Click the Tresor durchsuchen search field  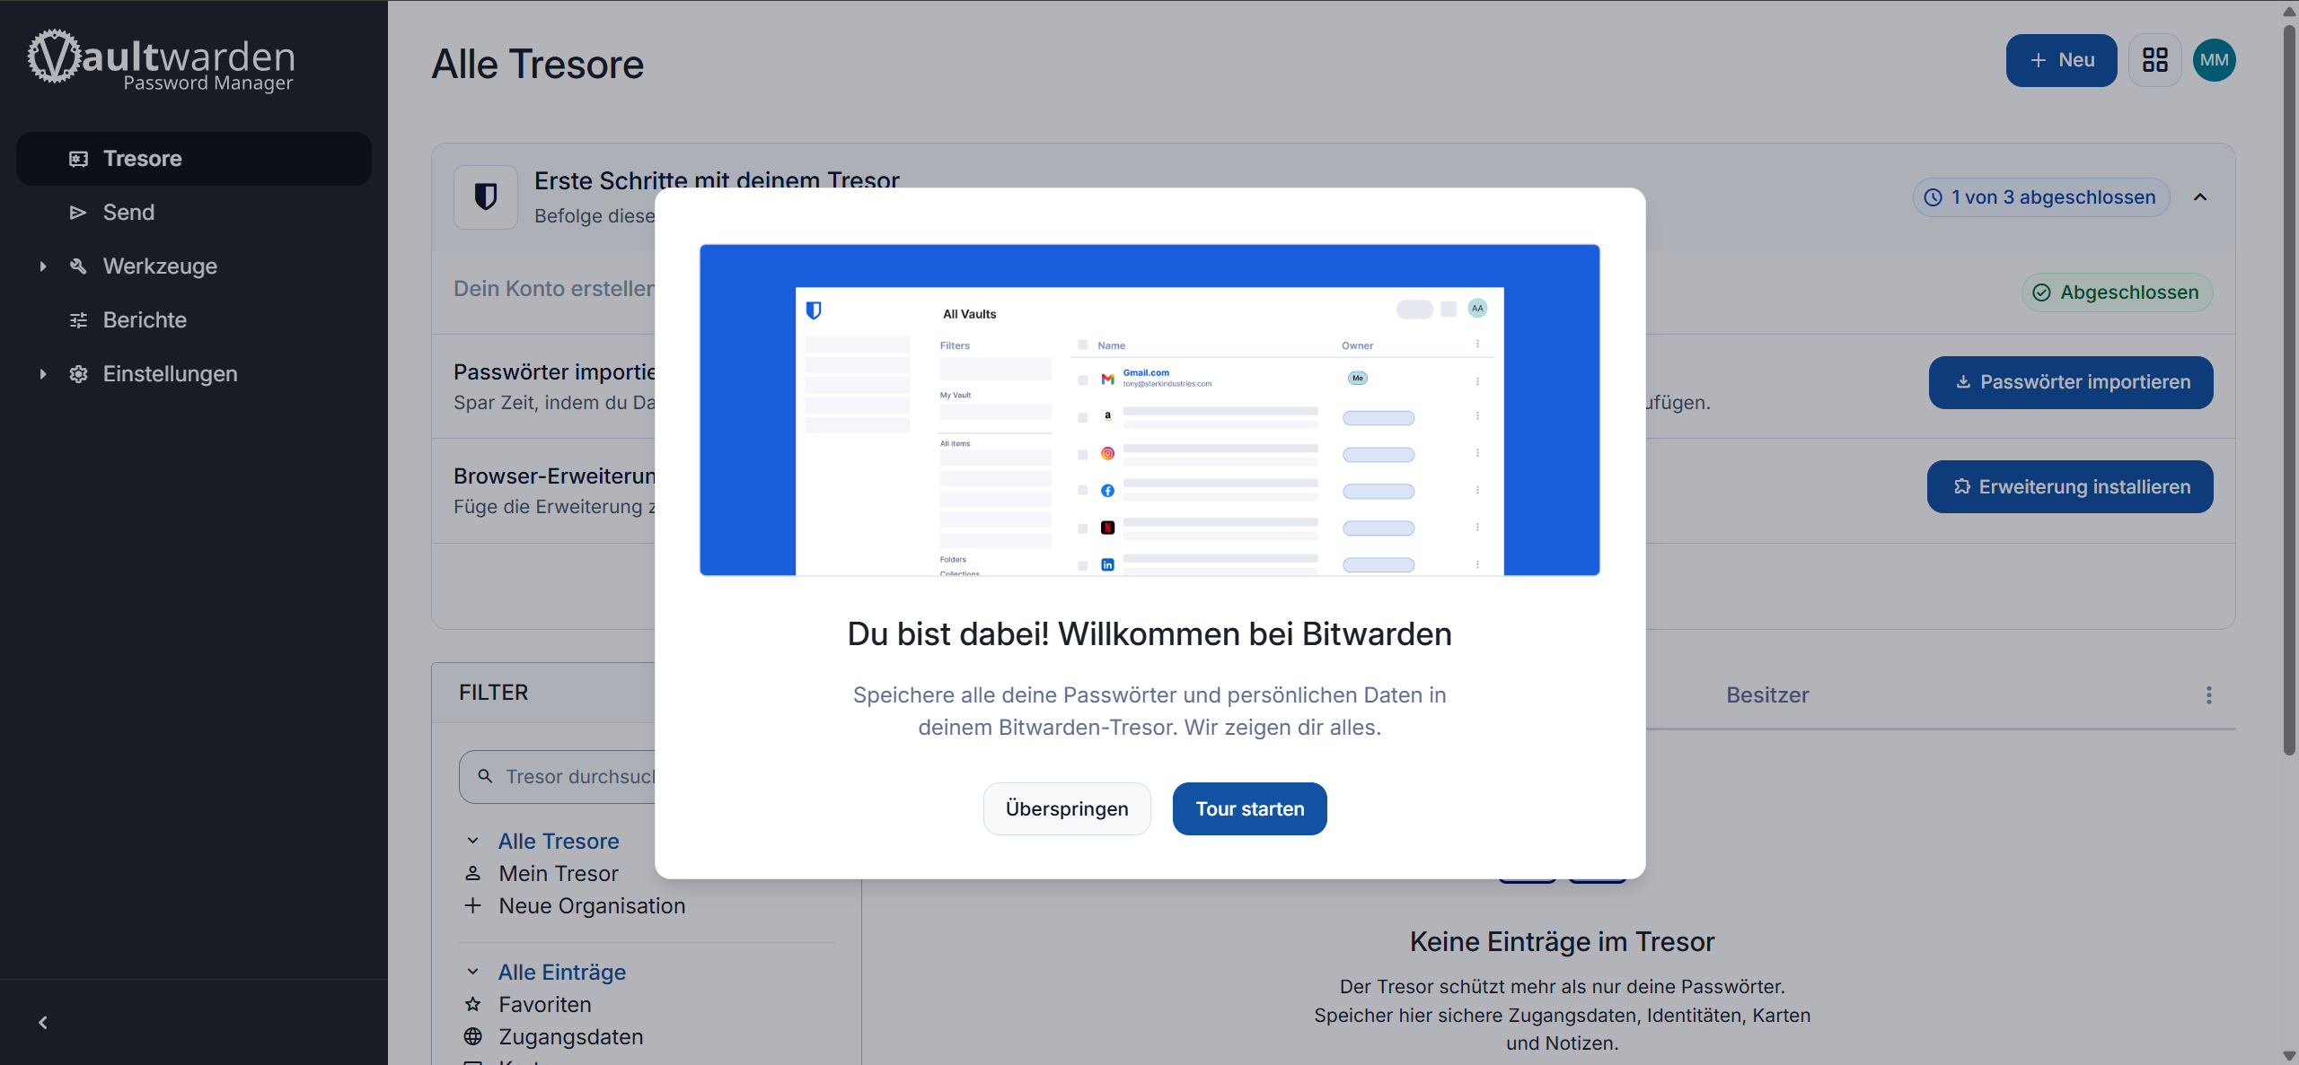[x=557, y=776]
